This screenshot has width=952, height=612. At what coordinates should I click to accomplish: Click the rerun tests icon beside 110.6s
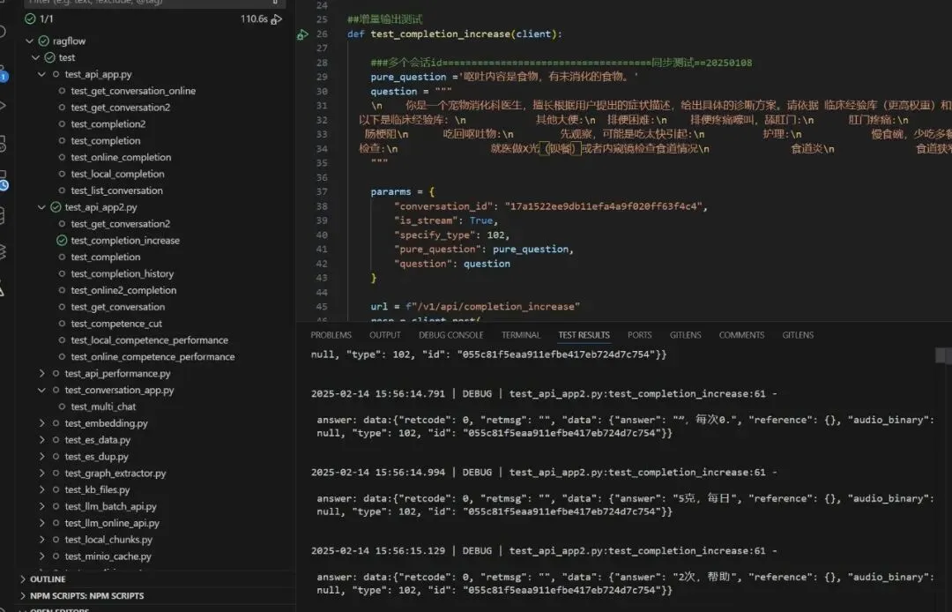tap(276, 19)
